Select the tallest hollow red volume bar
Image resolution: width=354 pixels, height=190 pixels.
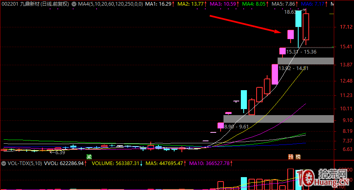point(291,179)
